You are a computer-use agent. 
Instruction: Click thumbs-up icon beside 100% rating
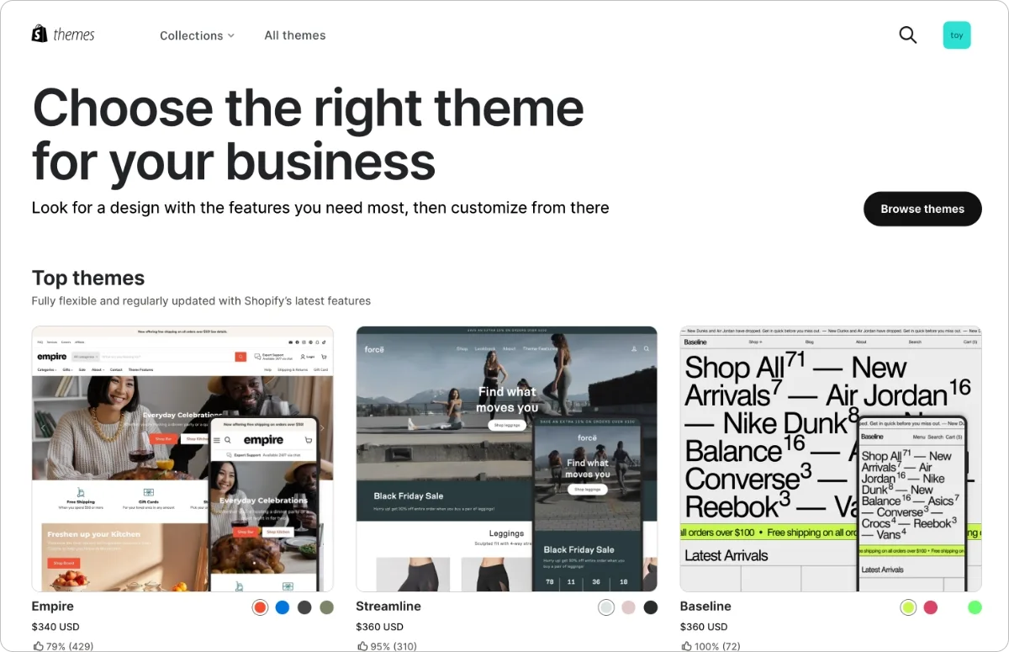[x=687, y=646]
